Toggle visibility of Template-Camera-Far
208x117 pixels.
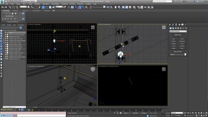pyautogui.click(x=6, y=59)
